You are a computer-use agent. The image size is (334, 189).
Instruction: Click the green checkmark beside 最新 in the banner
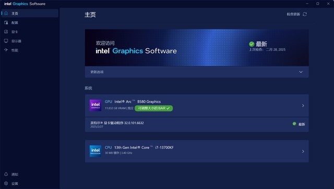pyautogui.click(x=252, y=44)
